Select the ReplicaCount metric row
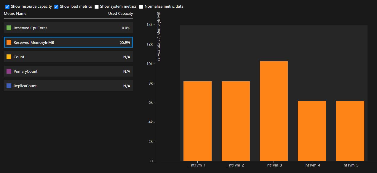The width and height of the screenshot is (377, 173). (68, 86)
